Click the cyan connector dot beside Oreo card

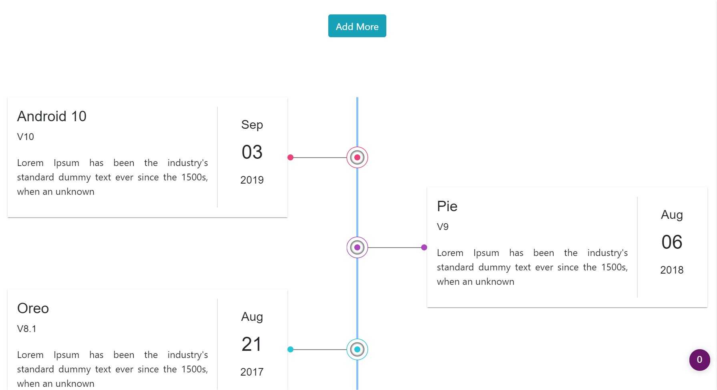click(290, 349)
